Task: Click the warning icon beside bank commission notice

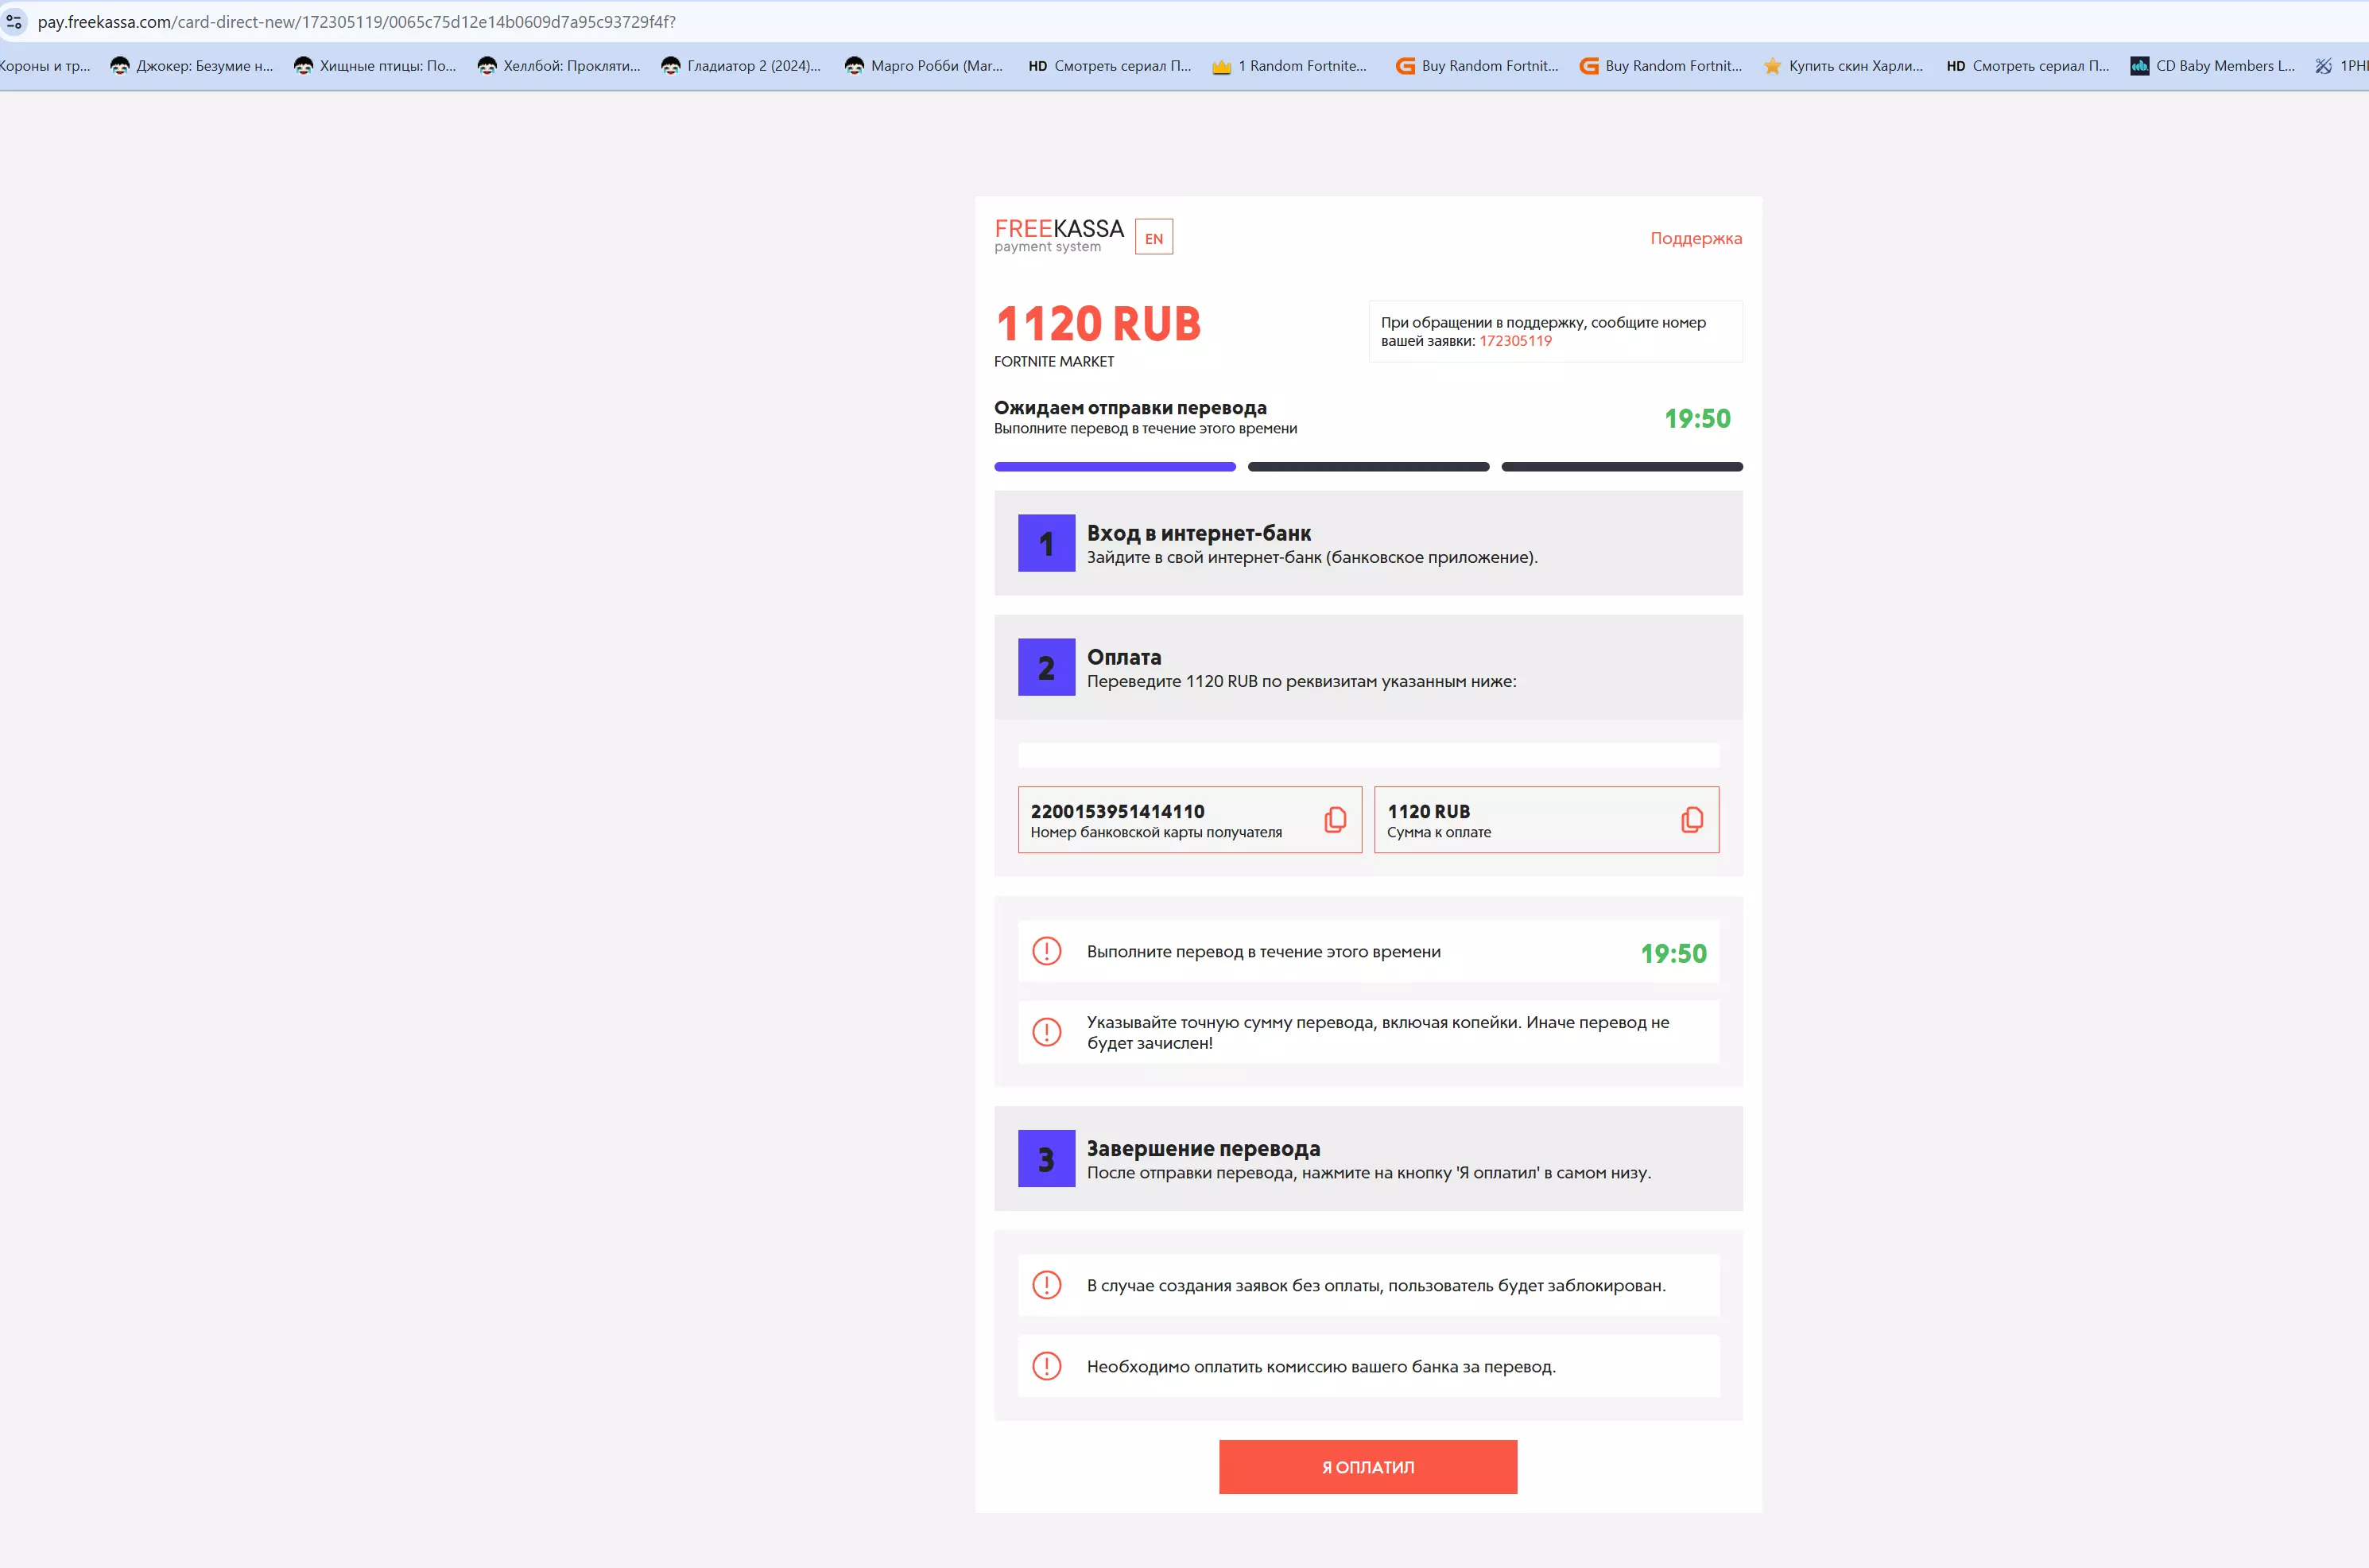Action: click(1046, 1365)
